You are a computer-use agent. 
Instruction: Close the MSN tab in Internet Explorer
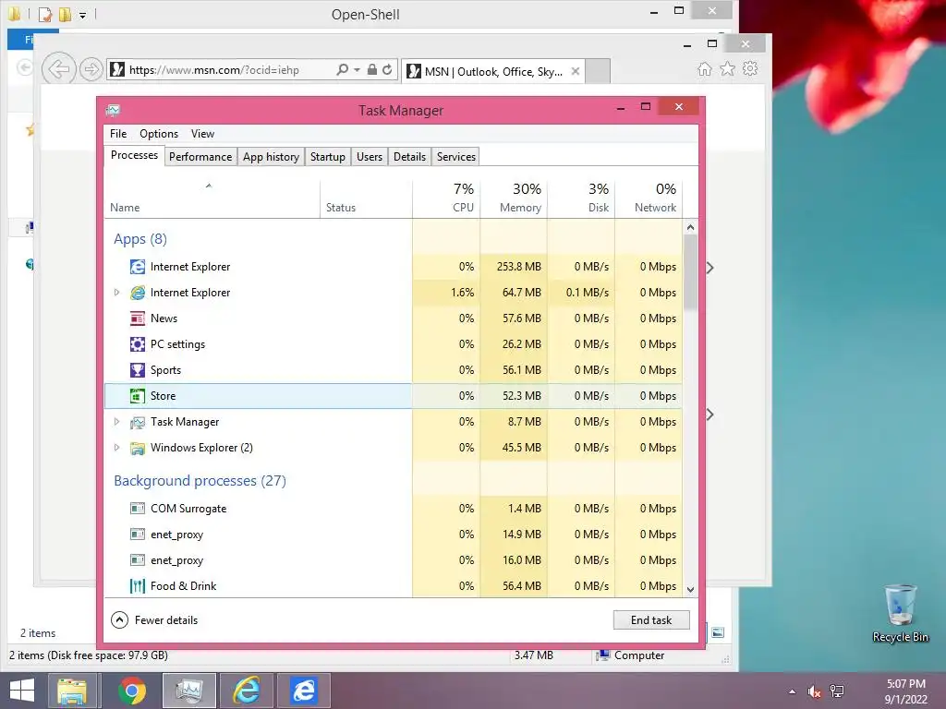pos(576,71)
